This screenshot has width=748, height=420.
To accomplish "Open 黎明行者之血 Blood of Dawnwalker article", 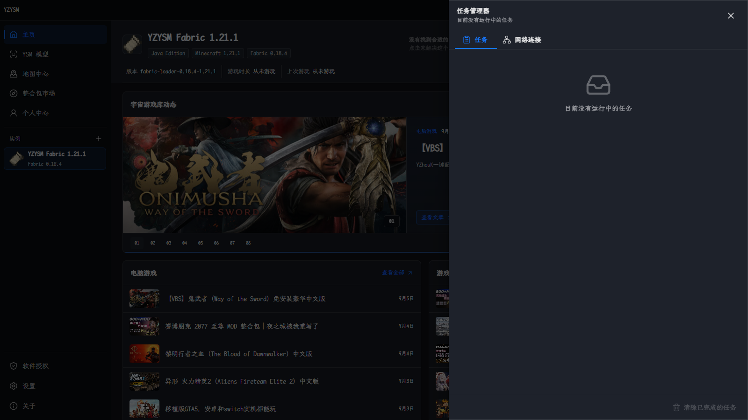I will (272, 354).
